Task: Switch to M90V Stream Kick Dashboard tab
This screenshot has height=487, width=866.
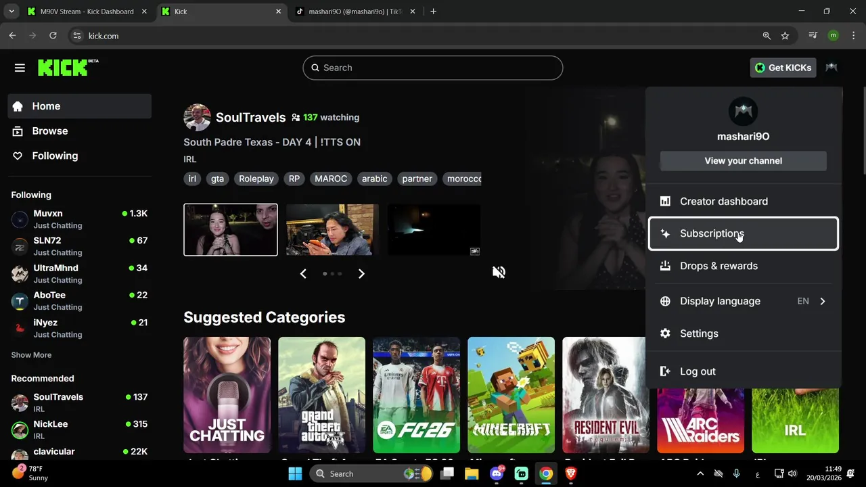Action: [x=87, y=11]
